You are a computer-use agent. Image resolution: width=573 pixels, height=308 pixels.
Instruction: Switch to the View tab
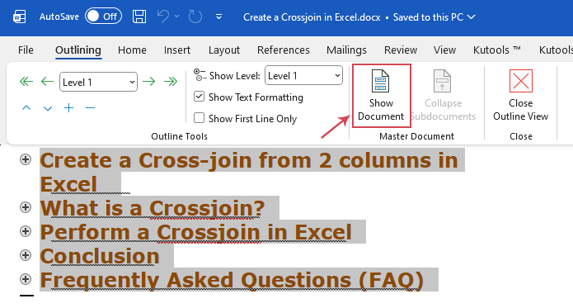click(444, 50)
